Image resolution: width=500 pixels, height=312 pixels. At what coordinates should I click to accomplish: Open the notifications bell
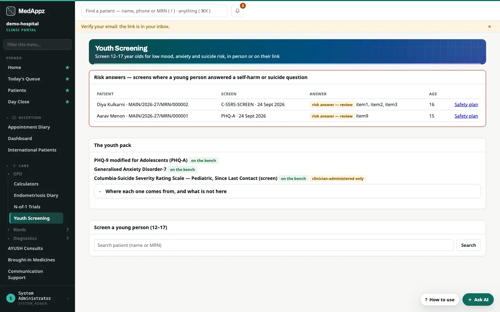click(237, 11)
